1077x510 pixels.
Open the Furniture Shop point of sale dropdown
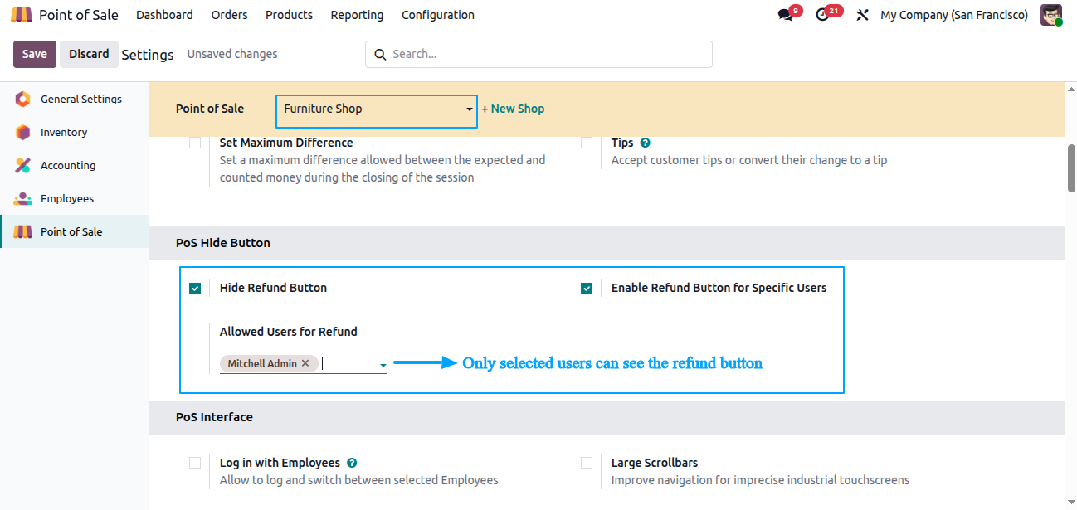(377, 111)
